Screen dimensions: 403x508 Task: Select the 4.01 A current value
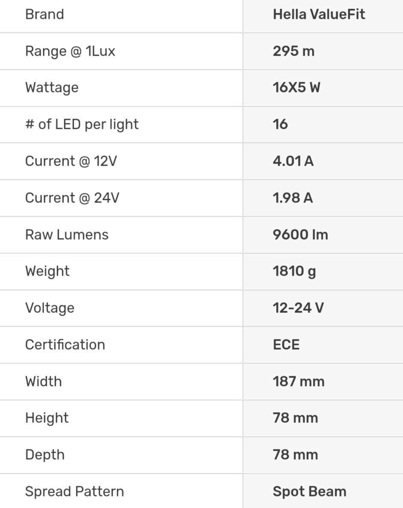point(293,161)
